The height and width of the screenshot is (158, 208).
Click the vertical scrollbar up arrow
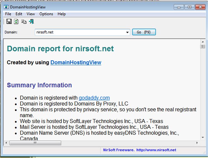[203, 42]
